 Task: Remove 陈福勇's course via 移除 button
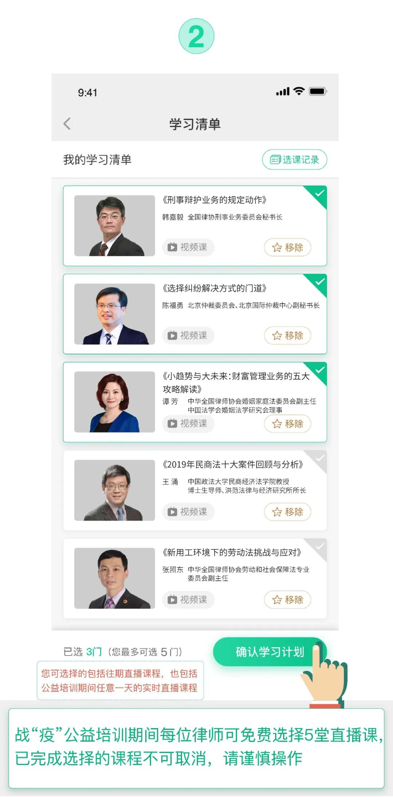[287, 335]
